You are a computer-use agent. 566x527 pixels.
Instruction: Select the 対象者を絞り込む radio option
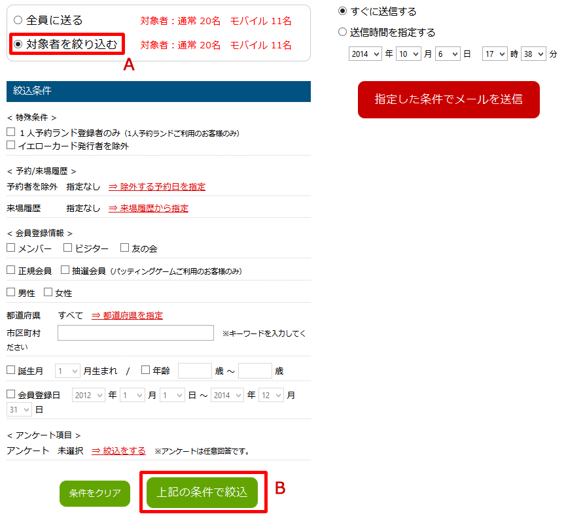[18, 44]
